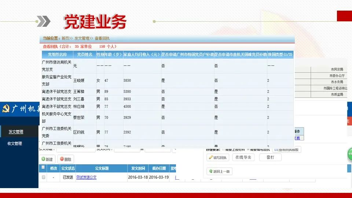Click the 套打 button
The image size is (352, 198).
(x=270, y=157)
